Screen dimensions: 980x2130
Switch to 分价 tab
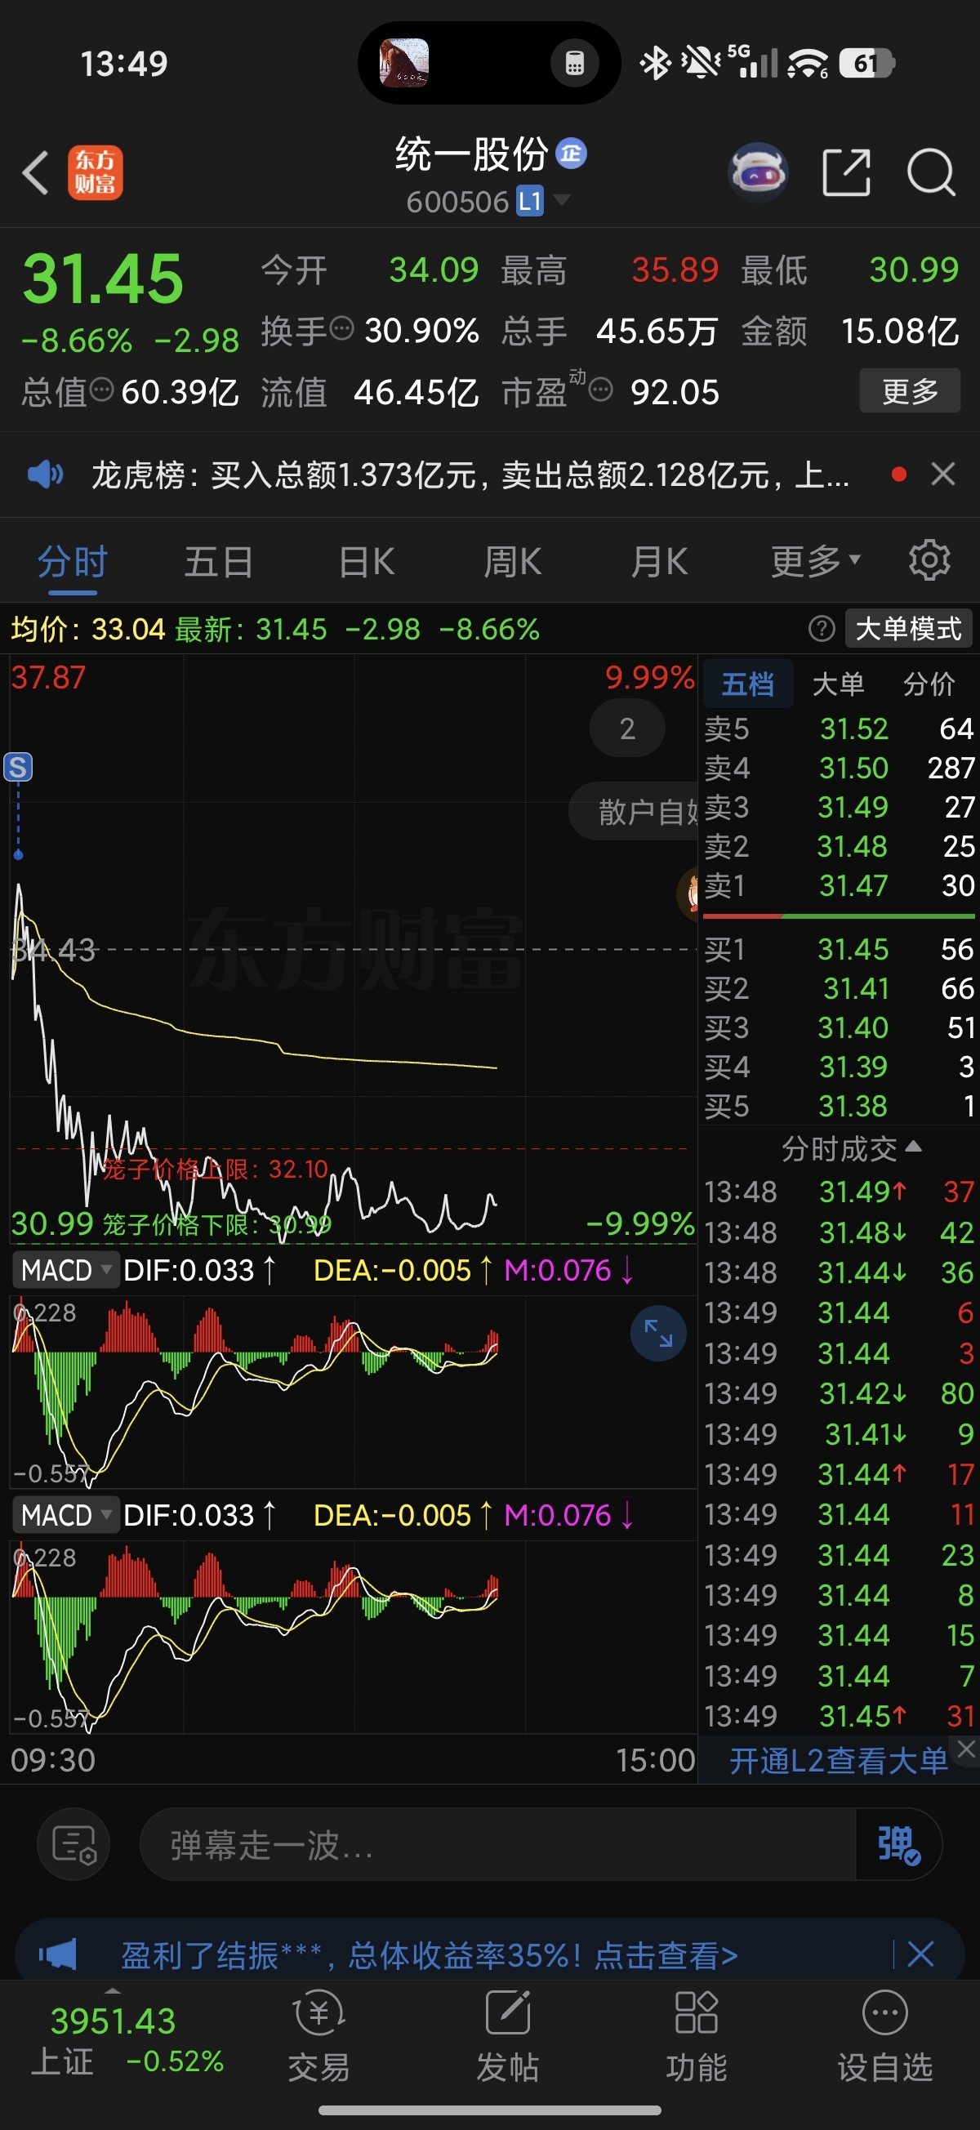click(x=929, y=684)
